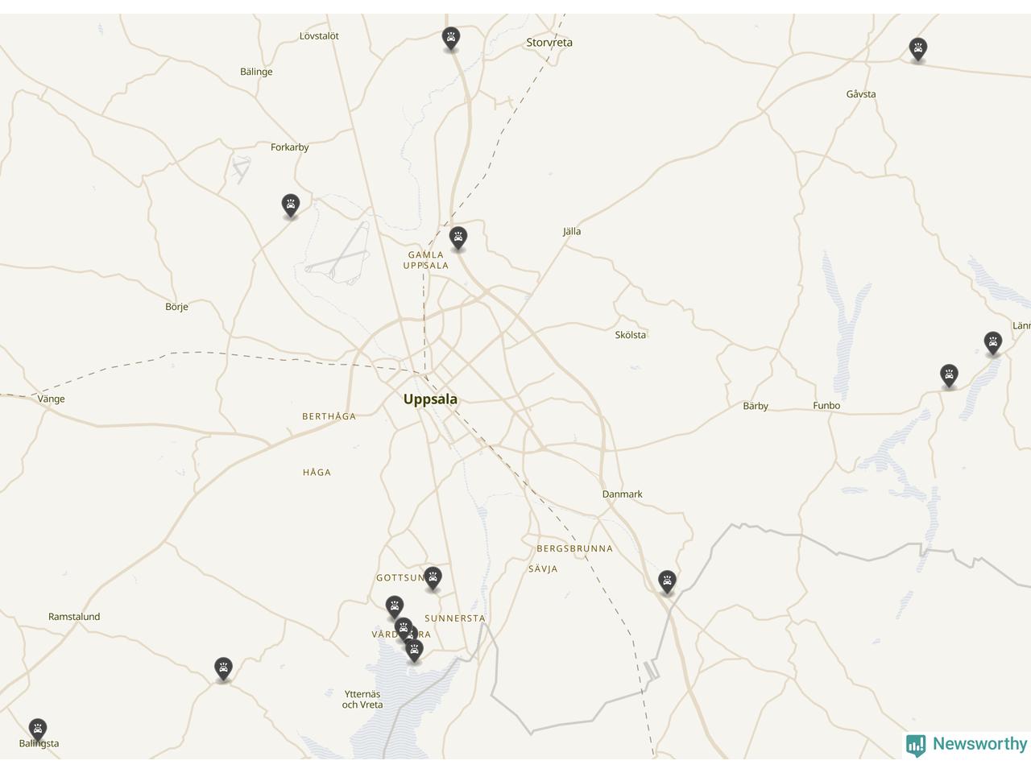Click the Skölsta place label
The height and width of the screenshot is (773, 1031).
coord(631,335)
